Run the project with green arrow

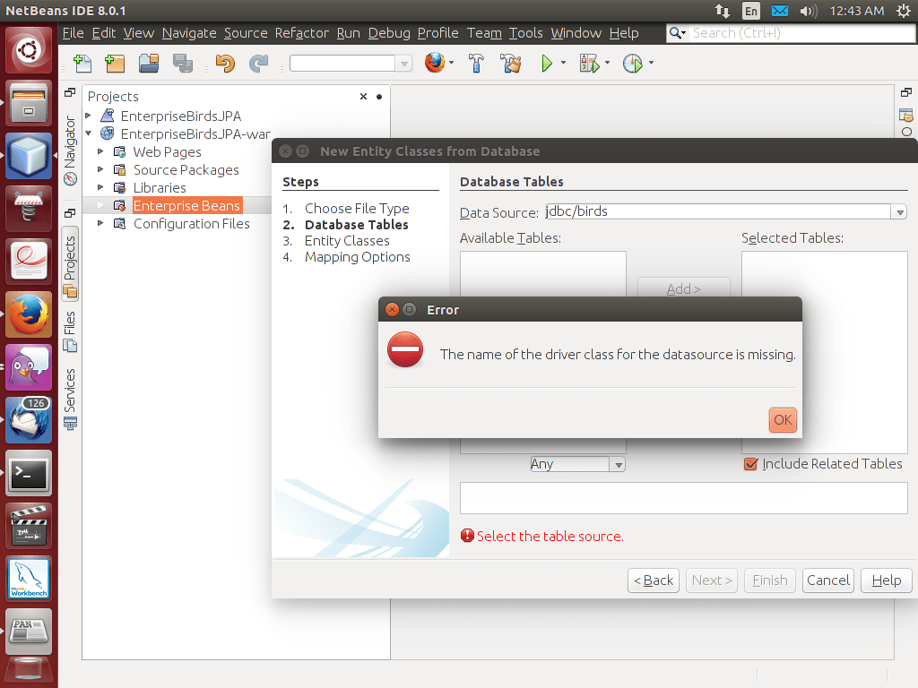click(x=547, y=64)
